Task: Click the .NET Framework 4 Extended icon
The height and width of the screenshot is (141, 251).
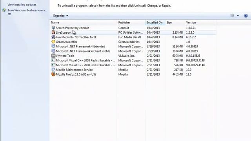Action: point(53,46)
